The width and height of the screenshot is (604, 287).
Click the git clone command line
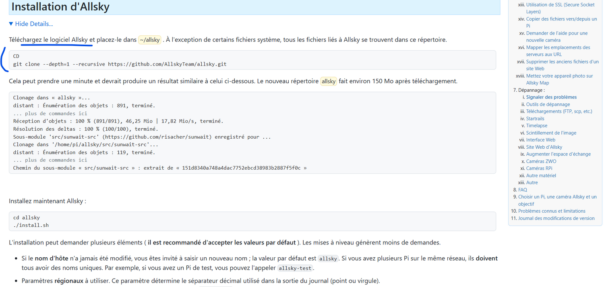[120, 64]
